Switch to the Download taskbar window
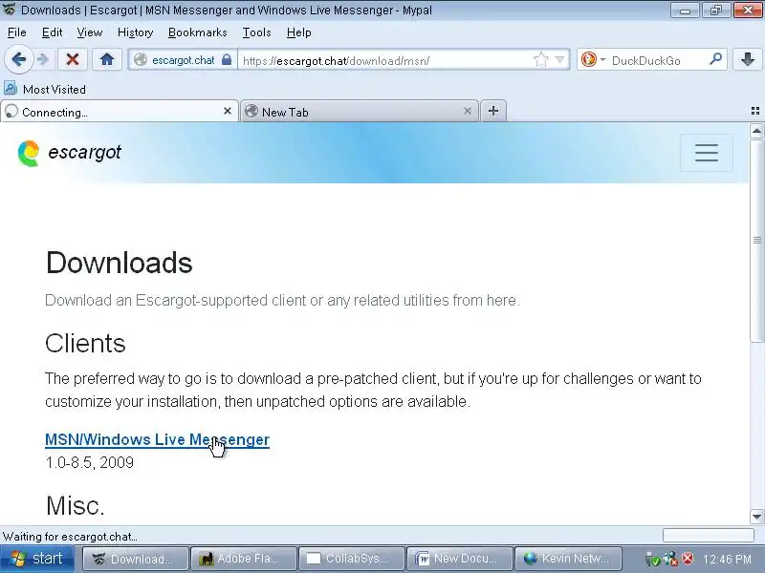The image size is (765, 573). click(135, 559)
